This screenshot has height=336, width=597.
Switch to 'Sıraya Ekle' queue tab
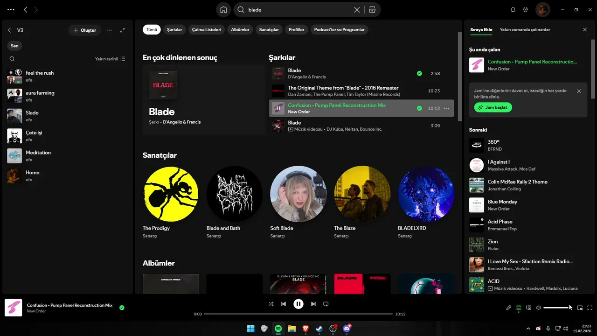click(481, 29)
